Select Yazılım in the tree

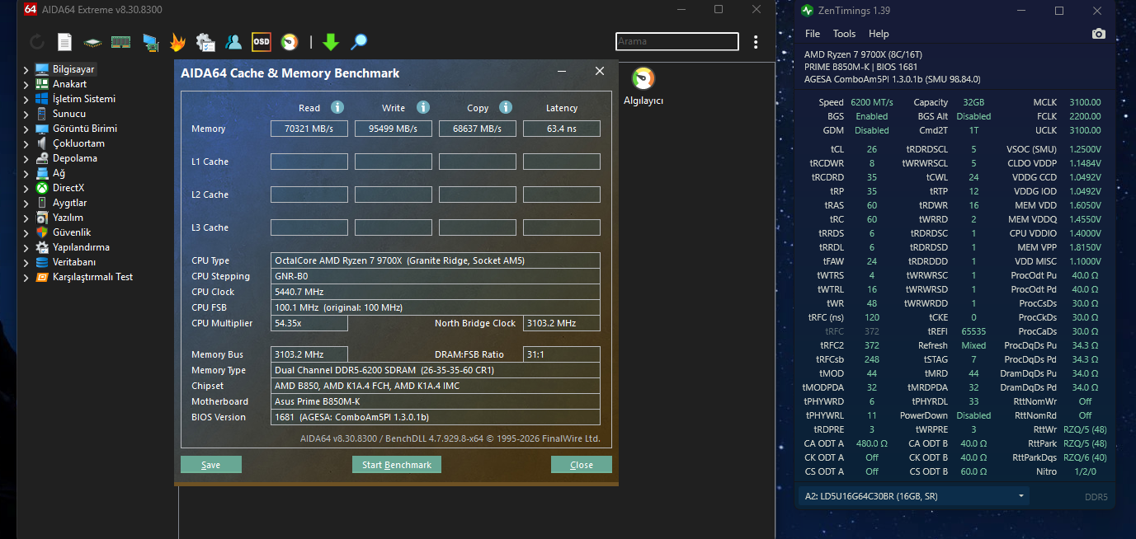click(x=68, y=218)
